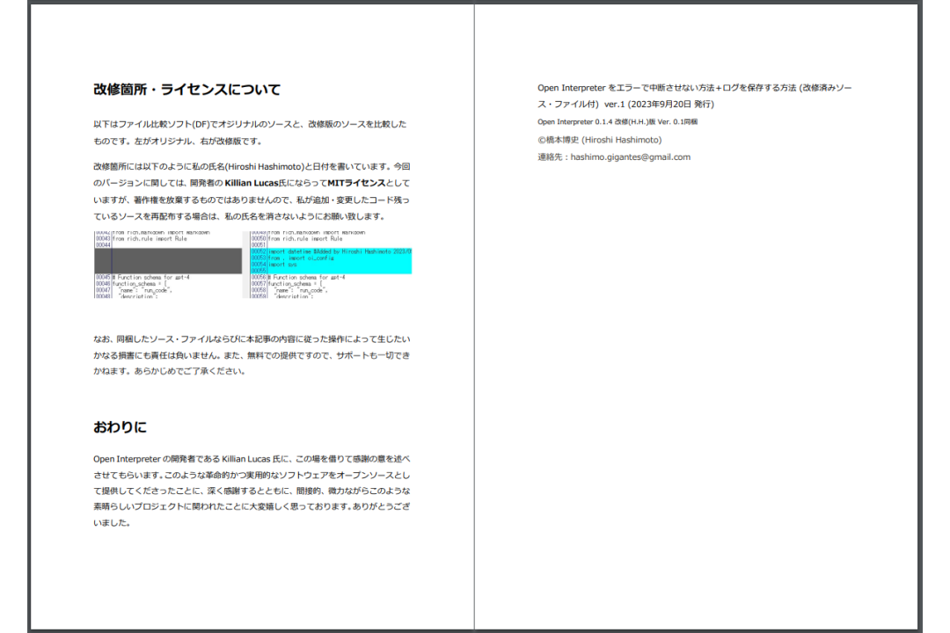Click the line starting "Open Interpreter の開発者である"
The height and width of the screenshot is (633, 950).
pyautogui.click(x=252, y=459)
